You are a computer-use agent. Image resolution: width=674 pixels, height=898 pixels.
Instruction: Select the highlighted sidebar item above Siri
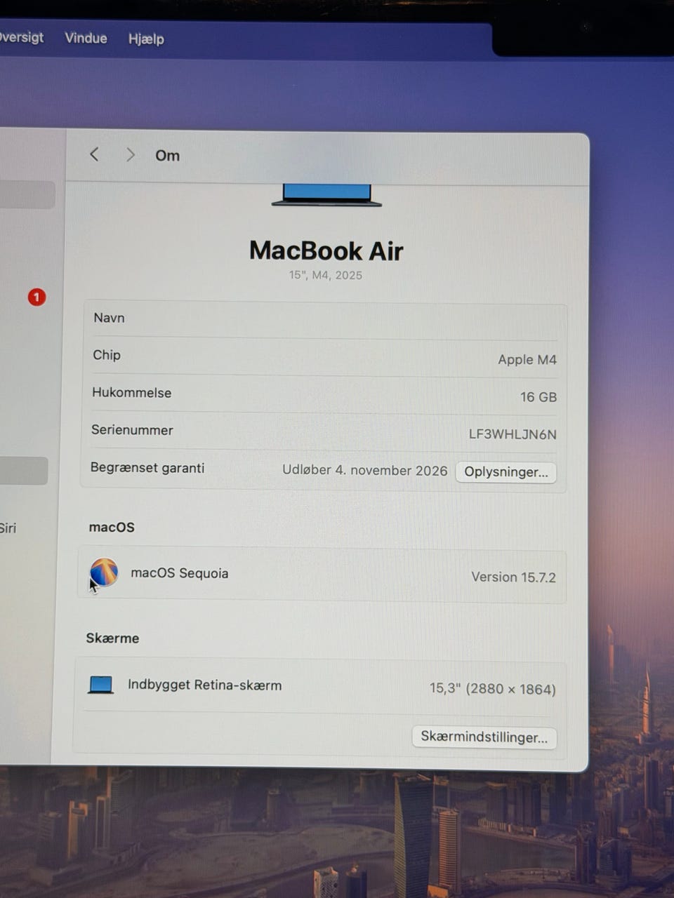[24, 471]
